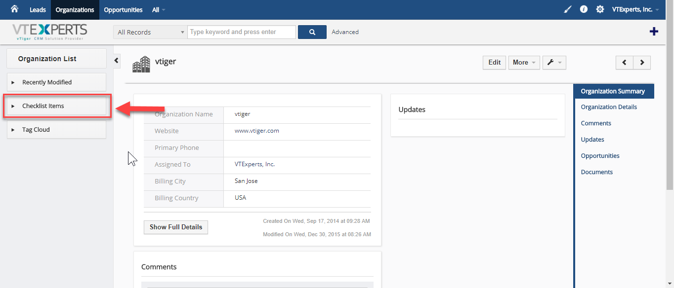Open the VTExperts, Inc. user menu
Viewport: 674px width, 288px height.
635,9
